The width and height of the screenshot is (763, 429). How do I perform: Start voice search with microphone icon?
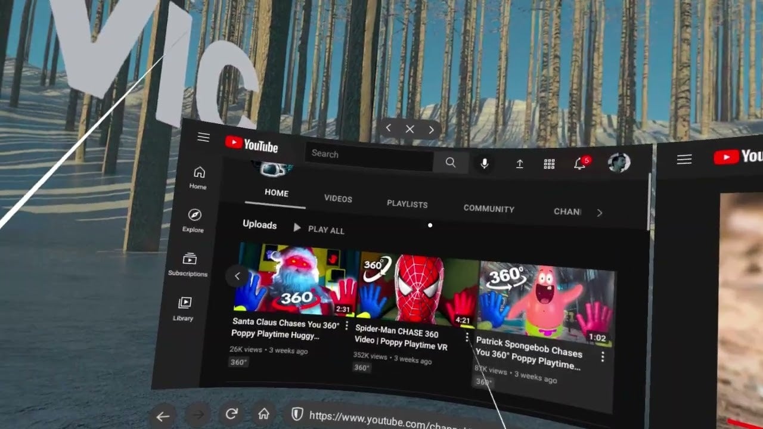[485, 163]
